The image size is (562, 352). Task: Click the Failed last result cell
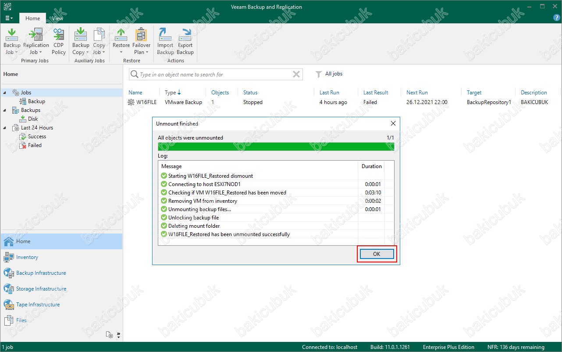pyautogui.click(x=370, y=102)
